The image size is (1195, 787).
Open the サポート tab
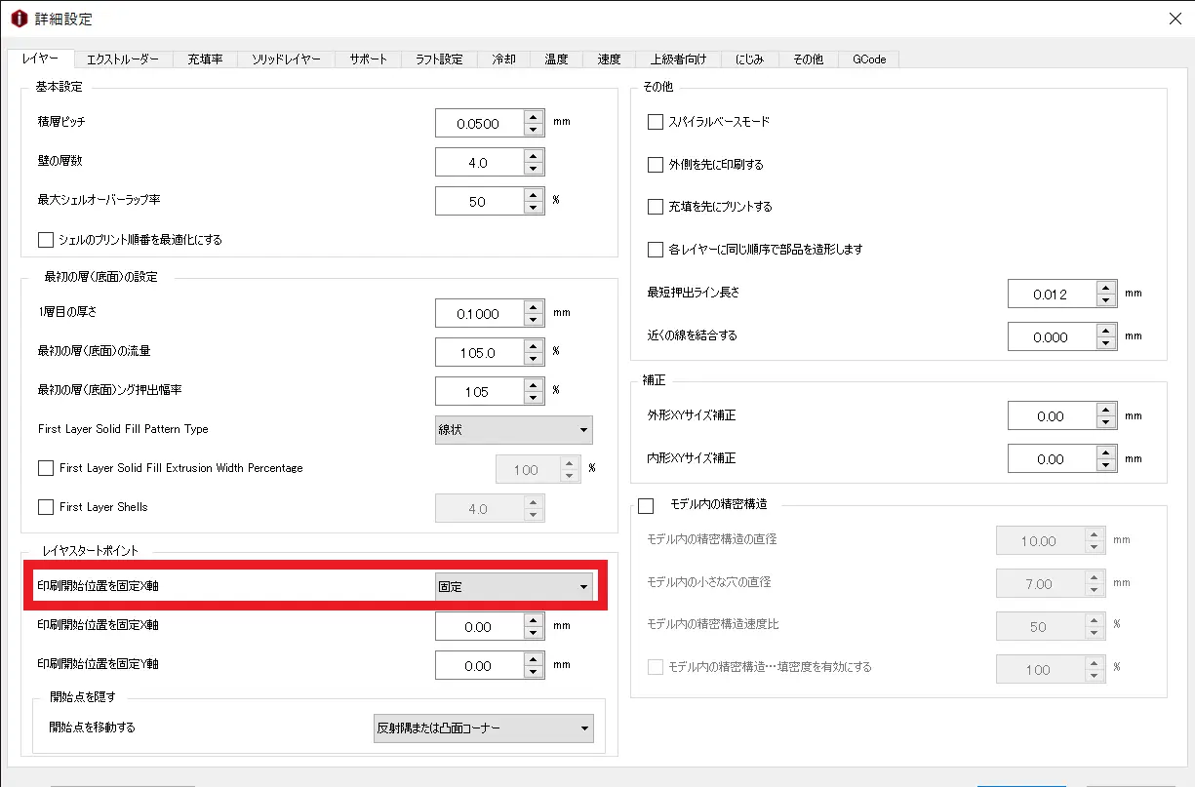(x=369, y=59)
